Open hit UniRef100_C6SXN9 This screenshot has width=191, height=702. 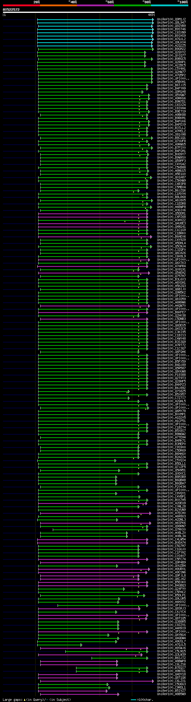pyautogui.click(x=171, y=32)
